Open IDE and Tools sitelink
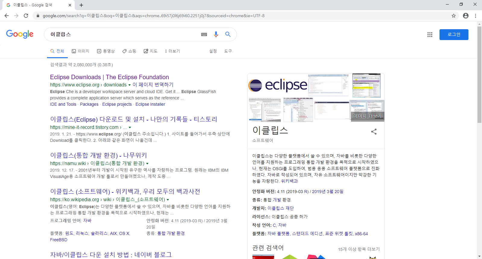Image resolution: width=482 pixels, height=259 pixels. (x=63, y=104)
